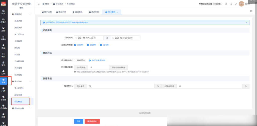Toggle the 自提单 checkbox
The width and height of the screenshot is (257, 126).
88,45
